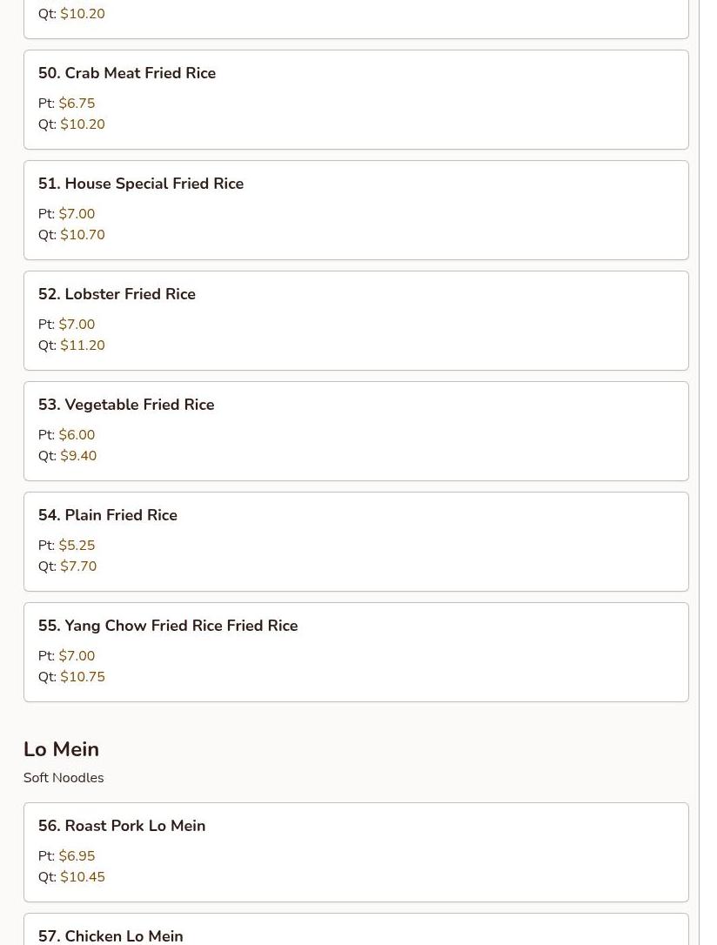
Task: Click Soft Noodles subtitle text
Action: 64,778
